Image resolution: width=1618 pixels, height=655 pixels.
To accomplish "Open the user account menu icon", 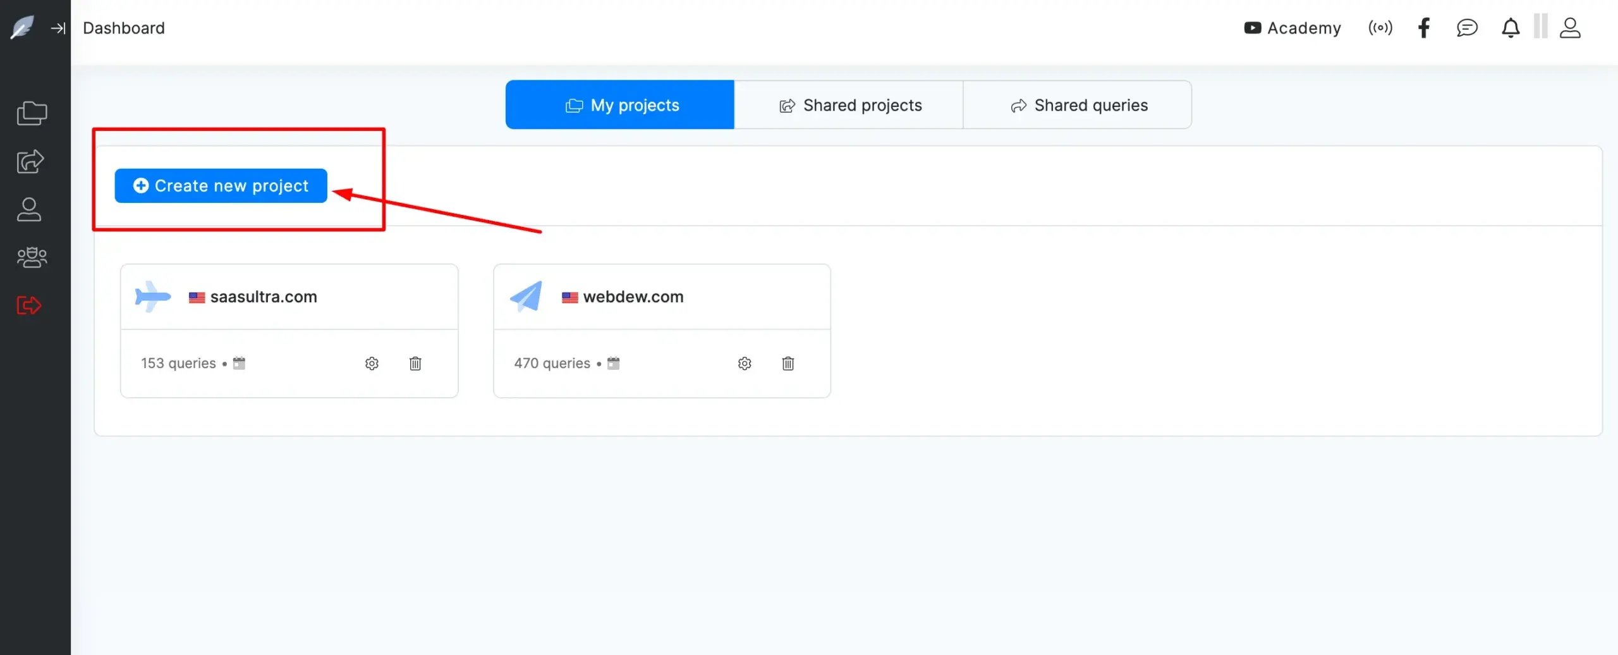I will coord(1570,28).
